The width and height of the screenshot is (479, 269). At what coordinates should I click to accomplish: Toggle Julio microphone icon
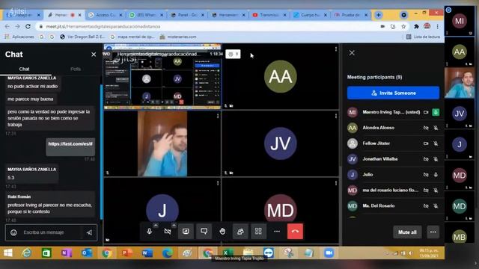(x=436, y=174)
